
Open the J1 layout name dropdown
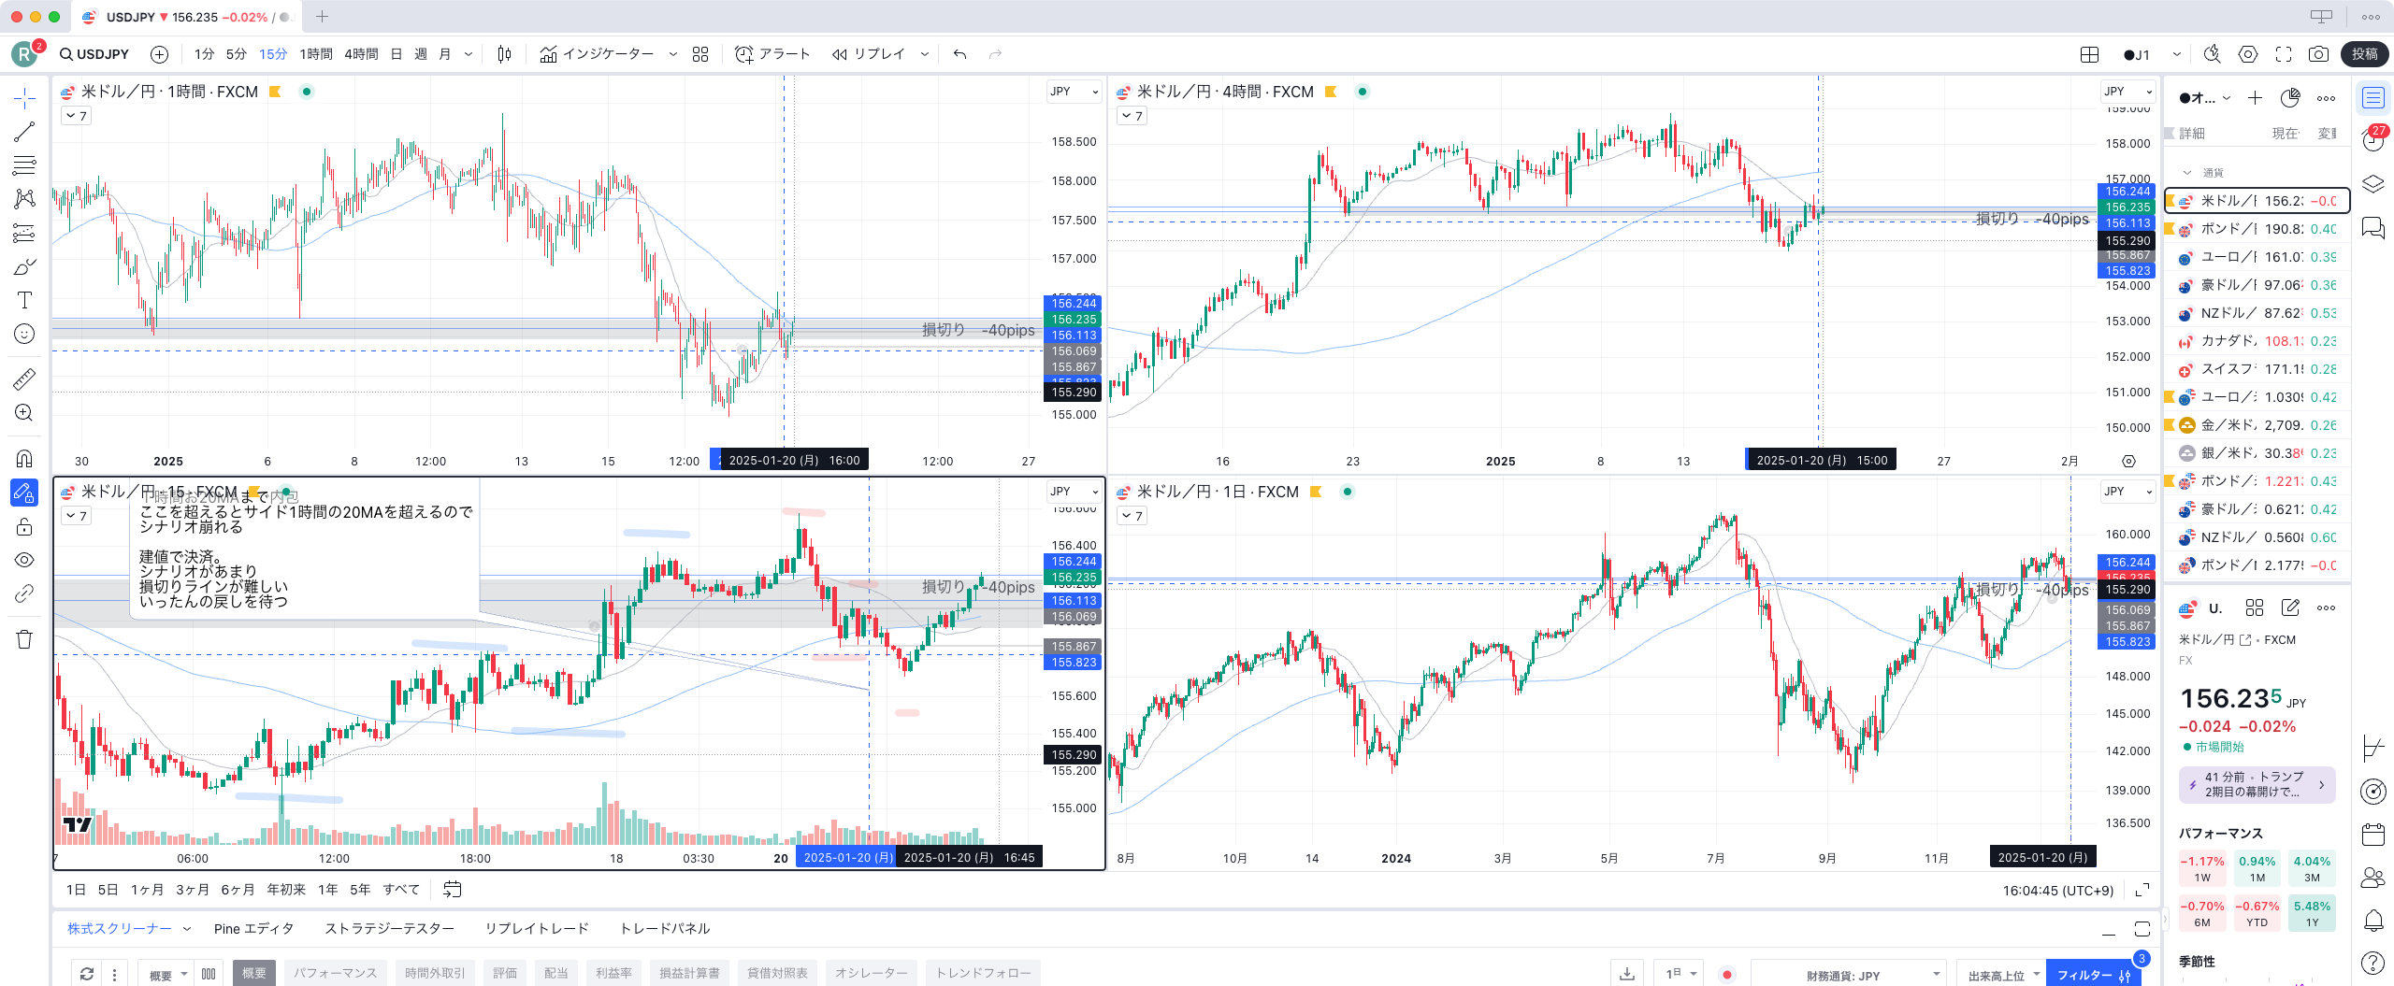coord(2176,54)
